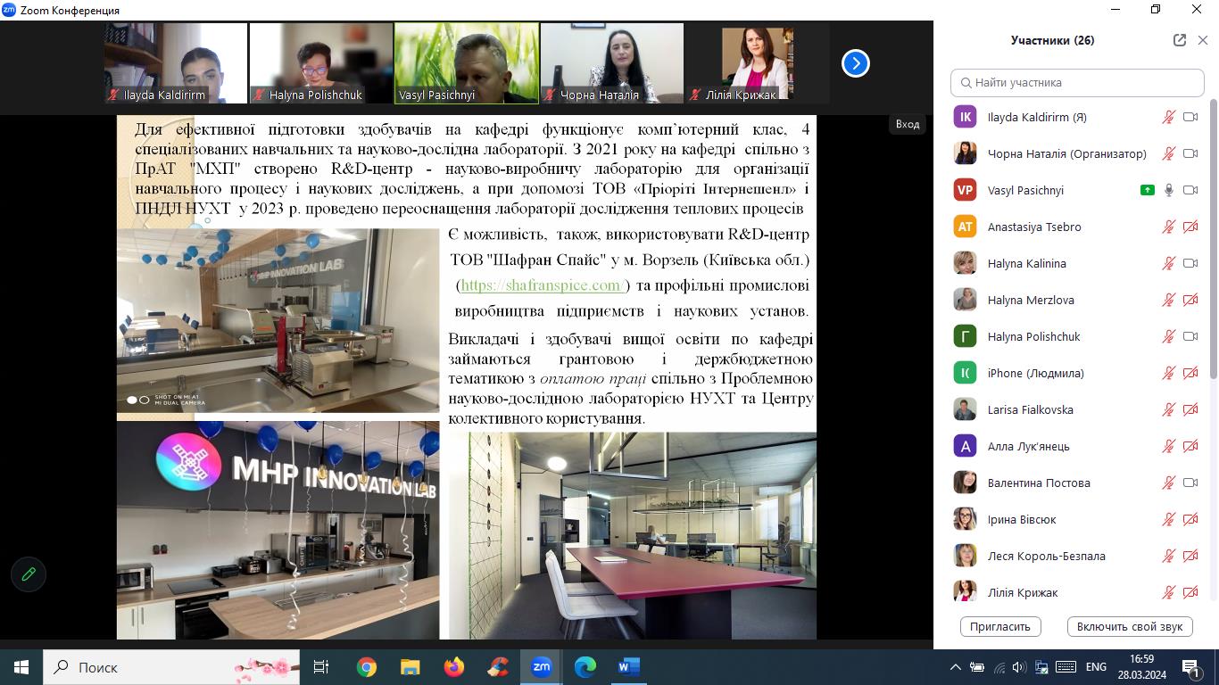Open the Zoom app in the taskbar
Image resolution: width=1219 pixels, height=685 pixels.
pos(541,666)
